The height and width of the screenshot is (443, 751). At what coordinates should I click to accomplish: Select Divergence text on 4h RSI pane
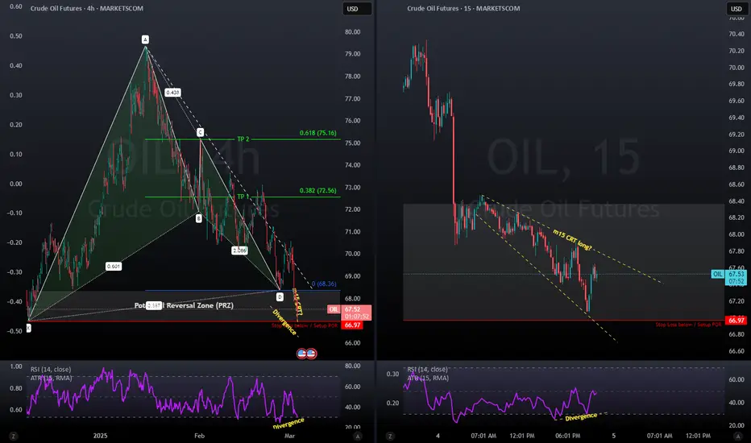288,423
